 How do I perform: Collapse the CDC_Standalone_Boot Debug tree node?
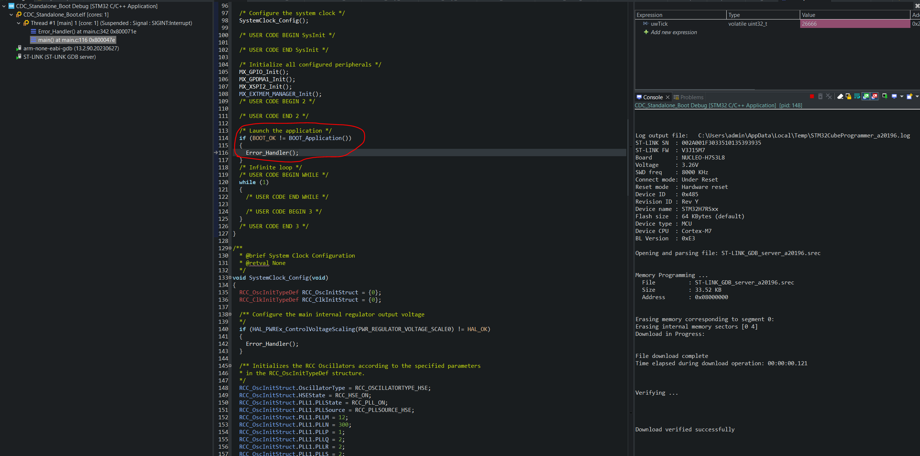tap(4, 6)
